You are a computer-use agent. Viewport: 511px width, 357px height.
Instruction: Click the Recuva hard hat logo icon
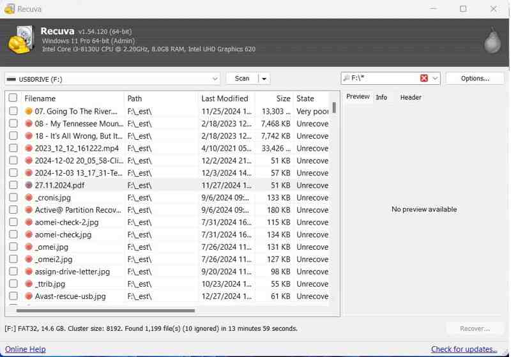tap(21, 40)
